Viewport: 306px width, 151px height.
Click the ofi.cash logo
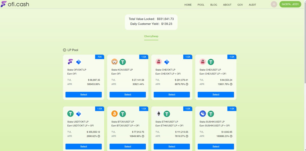(x=15, y=4)
